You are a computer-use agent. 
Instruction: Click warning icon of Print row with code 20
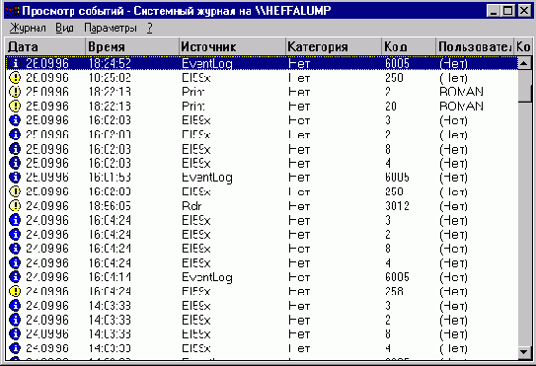pyautogui.click(x=15, y=106)
